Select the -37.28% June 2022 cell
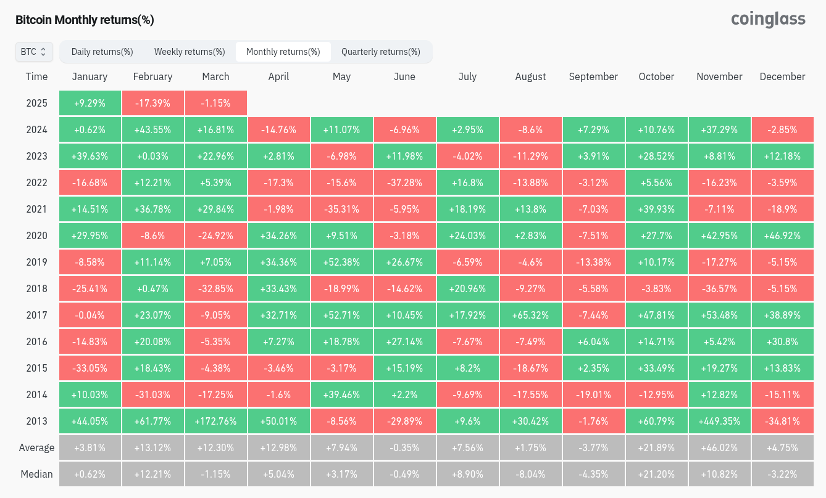The width and height of the screenshot is (826, 498). (x=404, y=182)
